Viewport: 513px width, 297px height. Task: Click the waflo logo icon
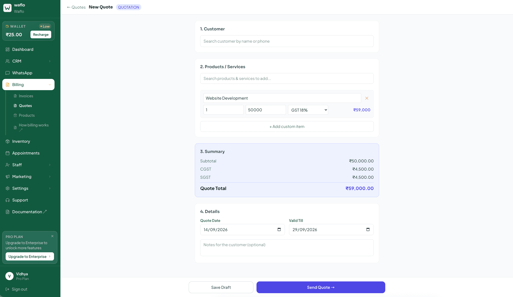tap(7, 8)
